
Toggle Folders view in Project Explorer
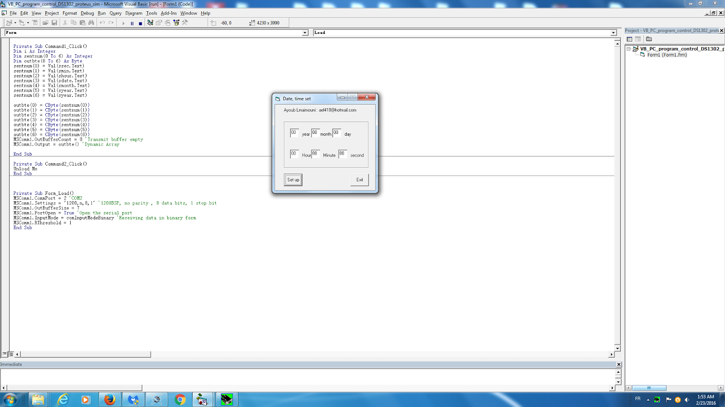(x=649, y=39)
